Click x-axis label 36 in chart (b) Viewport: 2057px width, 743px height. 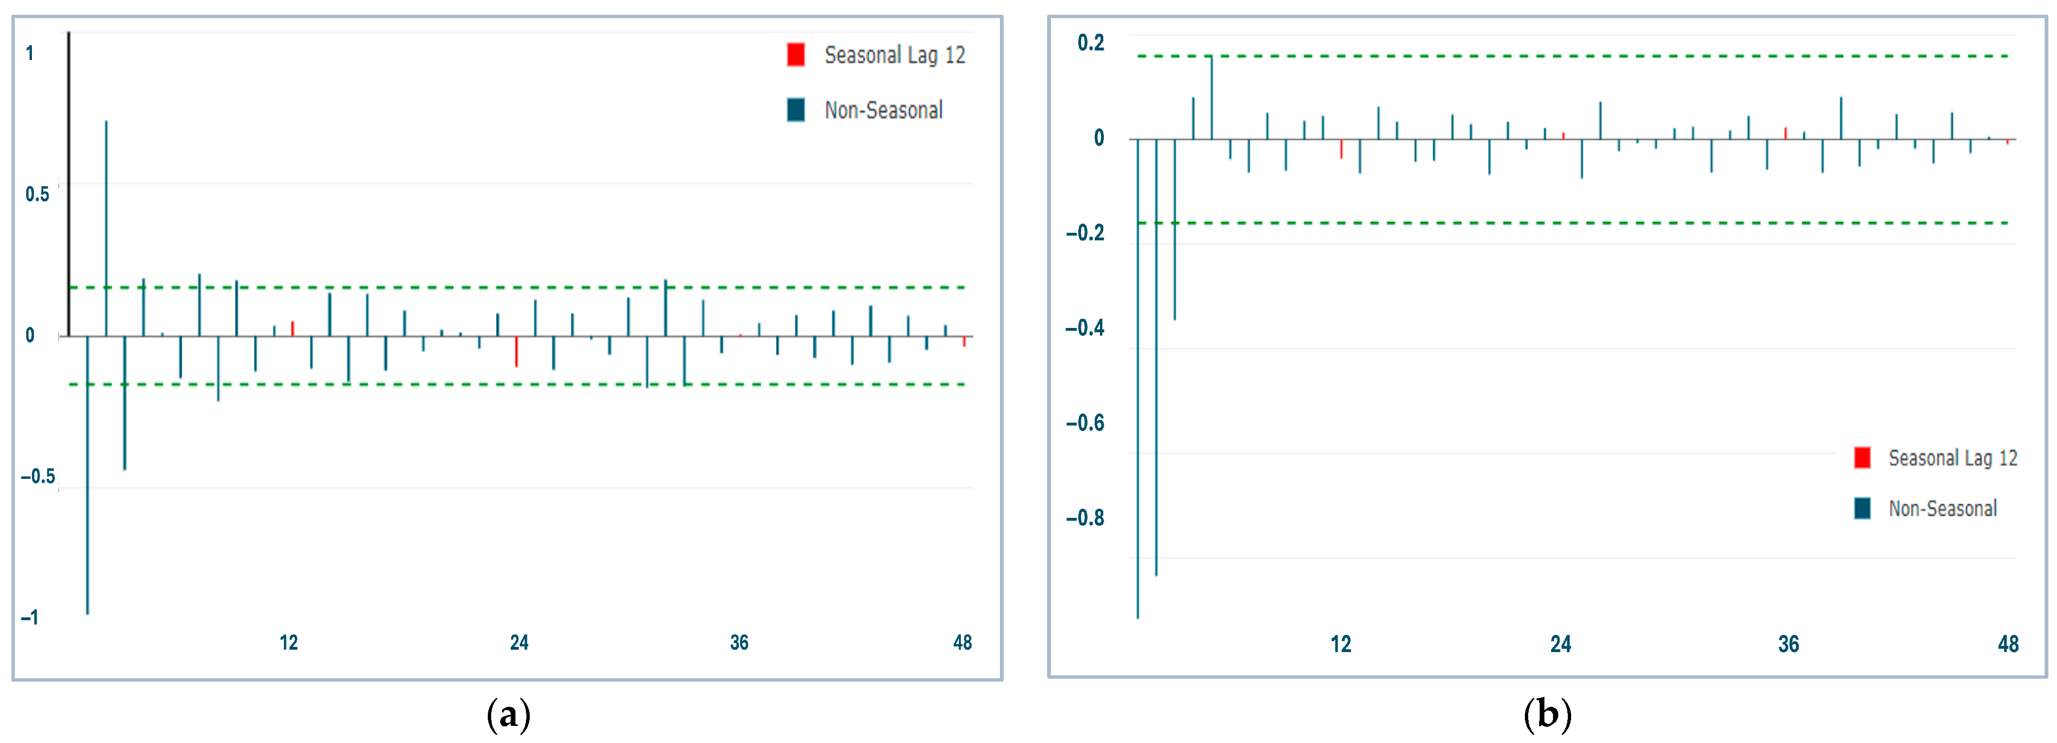pos(1788,644)
